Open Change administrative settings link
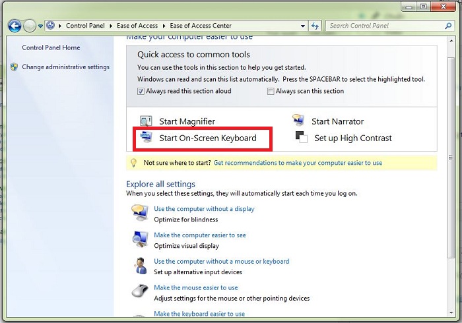This screenshot has height=323, width=462. 66,67
